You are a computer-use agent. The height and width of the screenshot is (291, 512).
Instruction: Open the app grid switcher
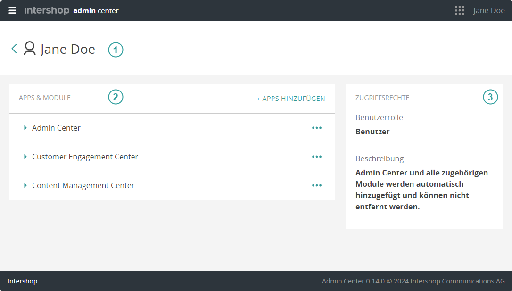pyautogui.click(x=459, y=10)
